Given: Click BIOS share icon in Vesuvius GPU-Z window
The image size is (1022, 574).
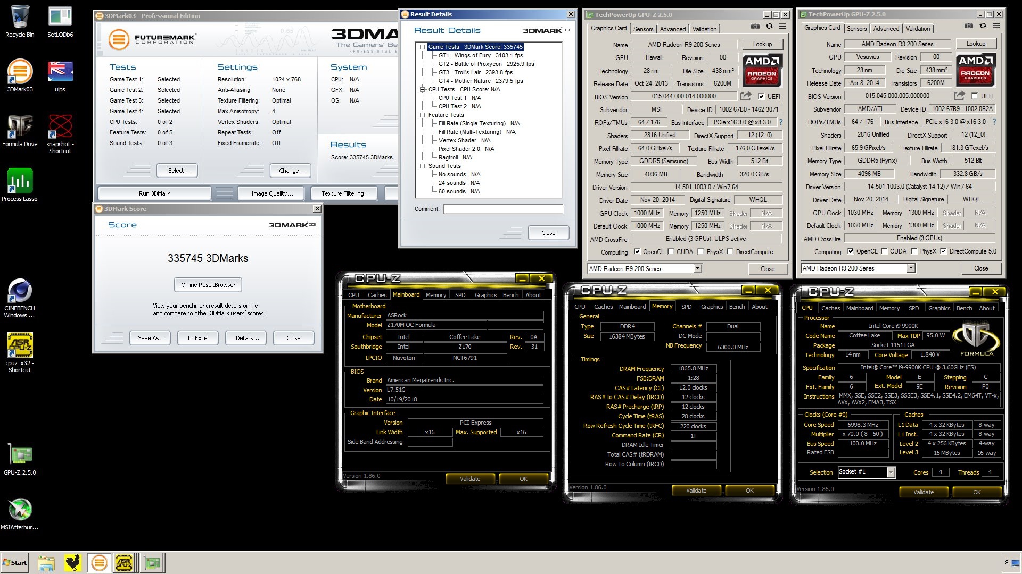Looking at the screenshot, I should click(x=959, y=96).
